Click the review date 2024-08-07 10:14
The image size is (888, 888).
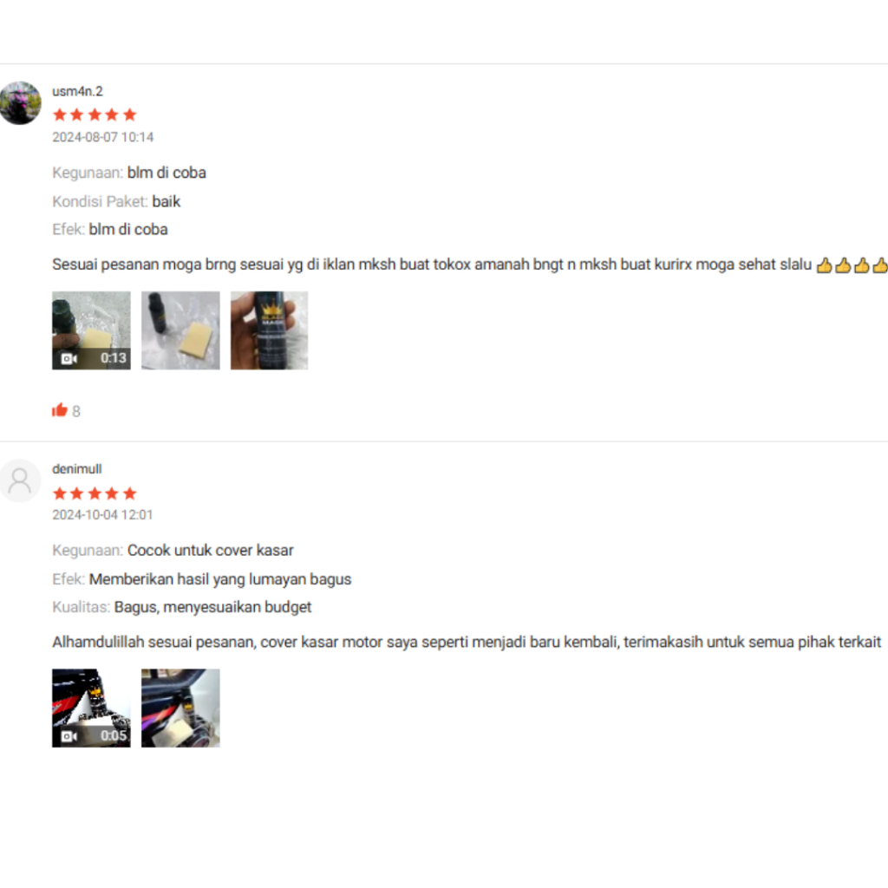click(103, 137)
